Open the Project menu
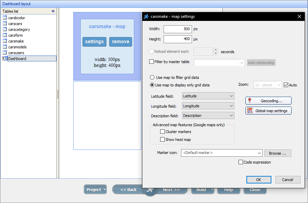This screenshot has width=308, height=203. 95,189
